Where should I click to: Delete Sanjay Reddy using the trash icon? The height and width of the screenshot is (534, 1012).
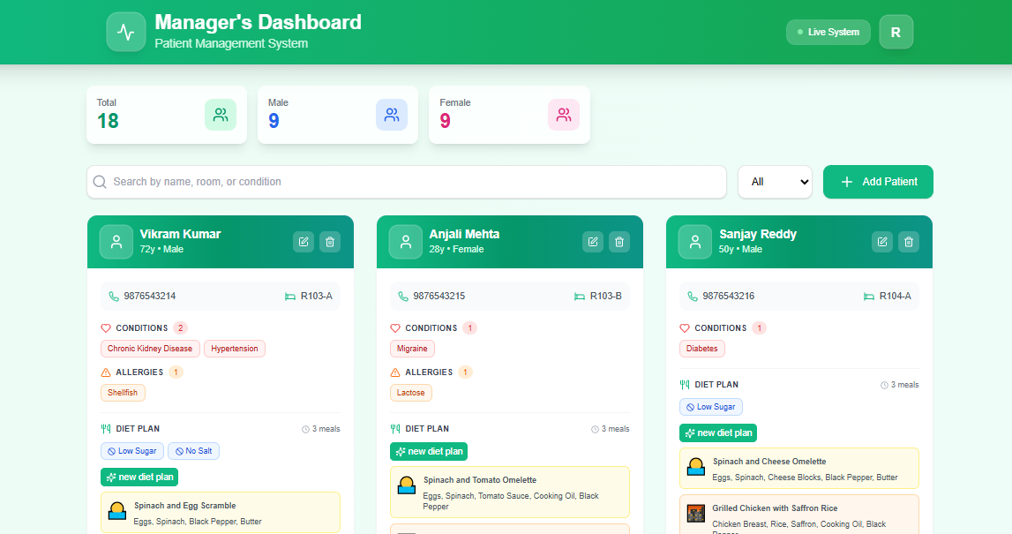pos(908,241)
